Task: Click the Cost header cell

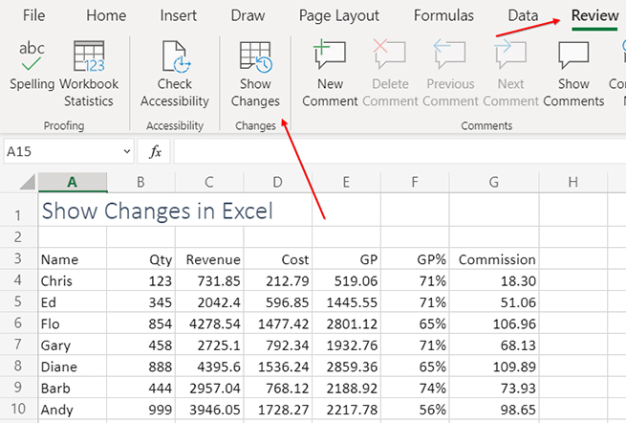Action: [278, 258]
